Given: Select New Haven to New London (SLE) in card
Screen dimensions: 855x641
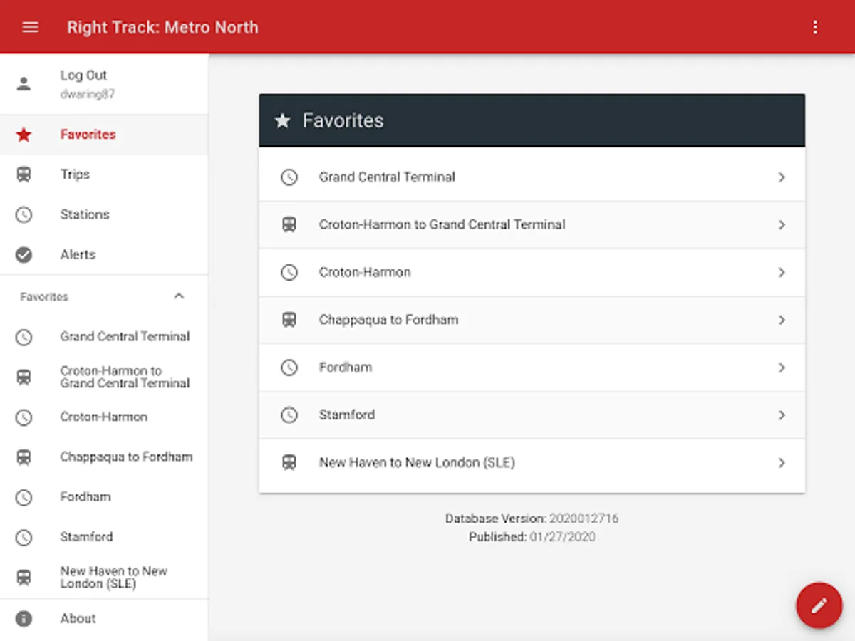Looking at the screenshot, I should tap(532, 463).
